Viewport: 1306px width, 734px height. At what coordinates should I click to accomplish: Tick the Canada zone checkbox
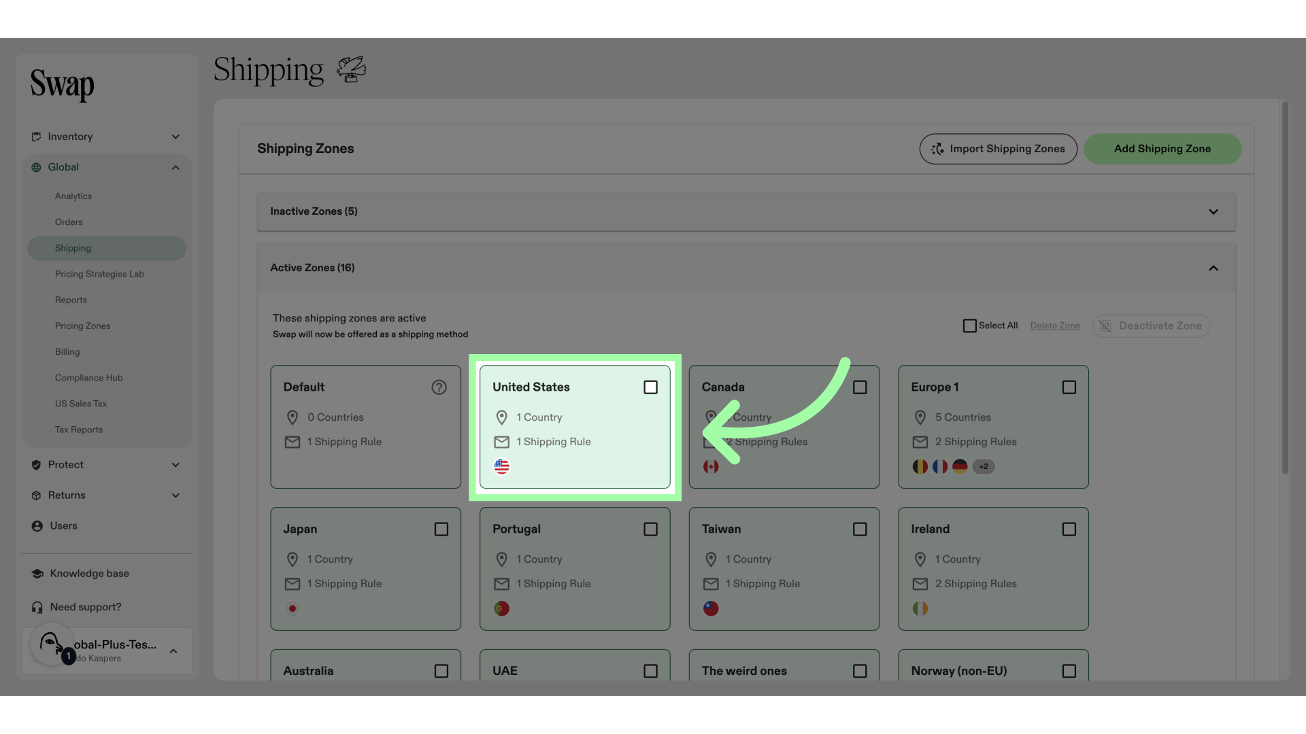(860, 387)
